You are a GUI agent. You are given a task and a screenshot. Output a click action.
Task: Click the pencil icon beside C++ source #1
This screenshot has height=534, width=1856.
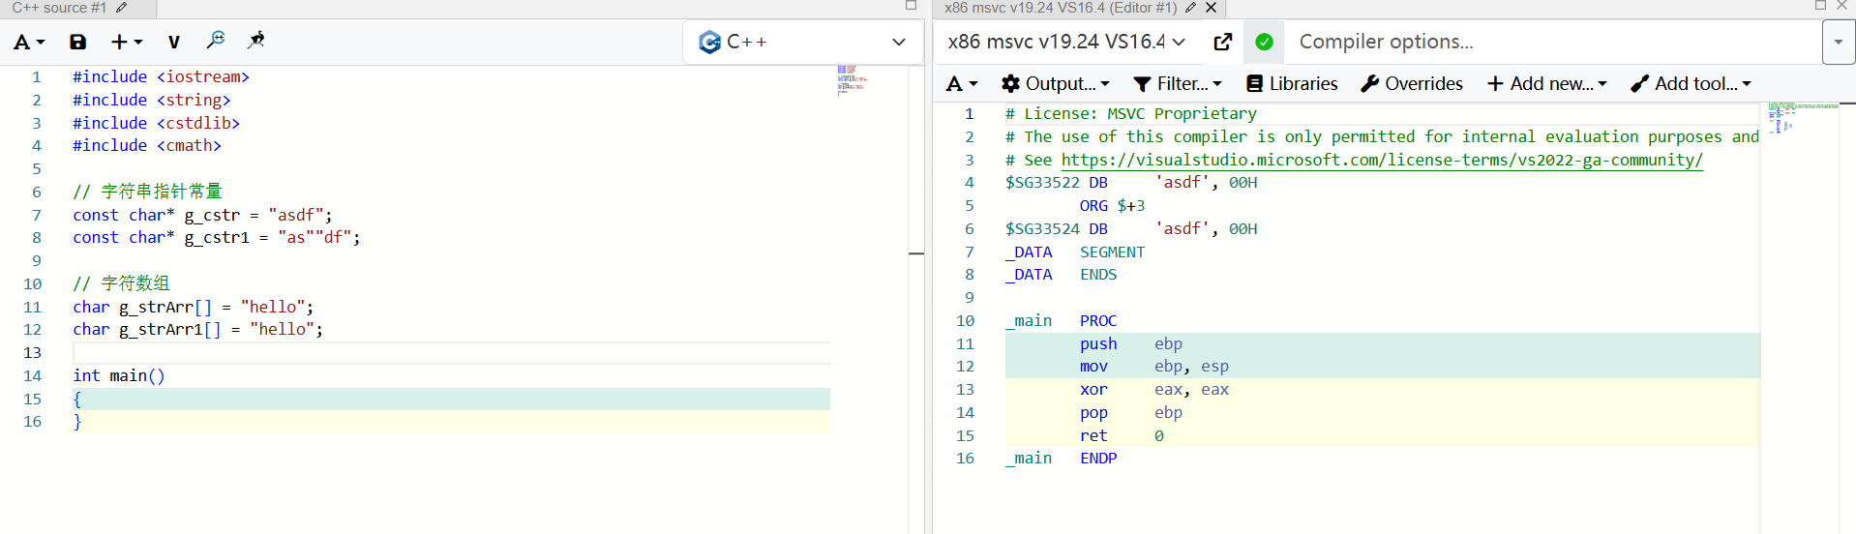coord(122,8)
